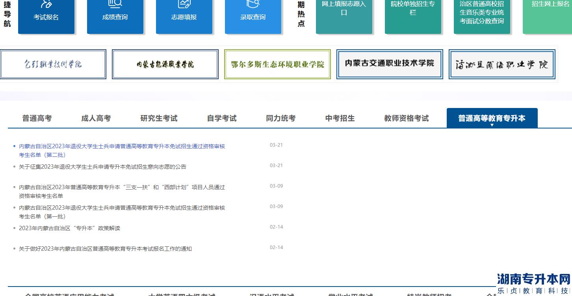This screenshot has height=296, width=572.
Task: Switch to the 自学考试 tab
Action: pyautogui.click(x=222, y=118)
